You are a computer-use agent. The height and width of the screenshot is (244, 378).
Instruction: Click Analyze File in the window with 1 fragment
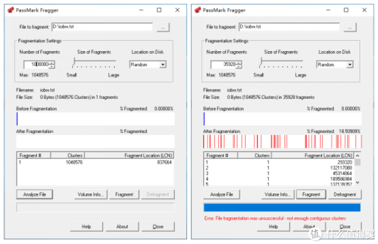pyautogui.click(x=34, y=195)
